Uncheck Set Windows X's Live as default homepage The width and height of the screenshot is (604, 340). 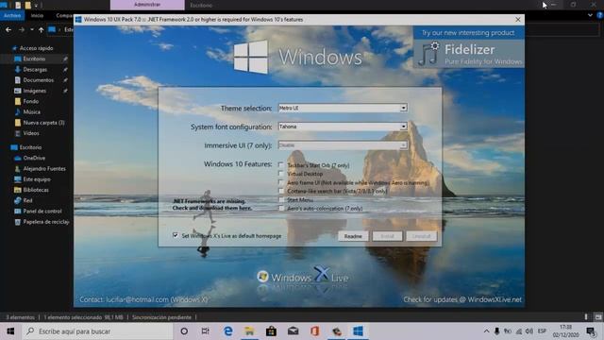coord(176,235)
